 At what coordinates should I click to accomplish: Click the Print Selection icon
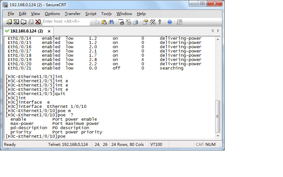pyautogui.click(x=128, y=22)
